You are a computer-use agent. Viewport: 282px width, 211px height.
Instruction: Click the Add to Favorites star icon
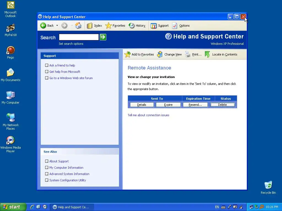128,54
